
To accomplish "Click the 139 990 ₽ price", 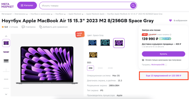I will click(x=150, y=39).
